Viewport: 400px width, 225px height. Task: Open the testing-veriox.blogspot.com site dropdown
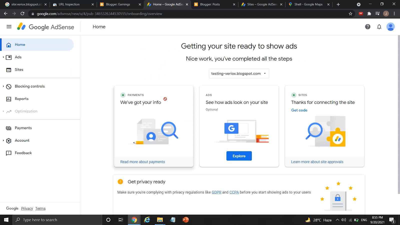pyautogui.click(x=239, y=73)
